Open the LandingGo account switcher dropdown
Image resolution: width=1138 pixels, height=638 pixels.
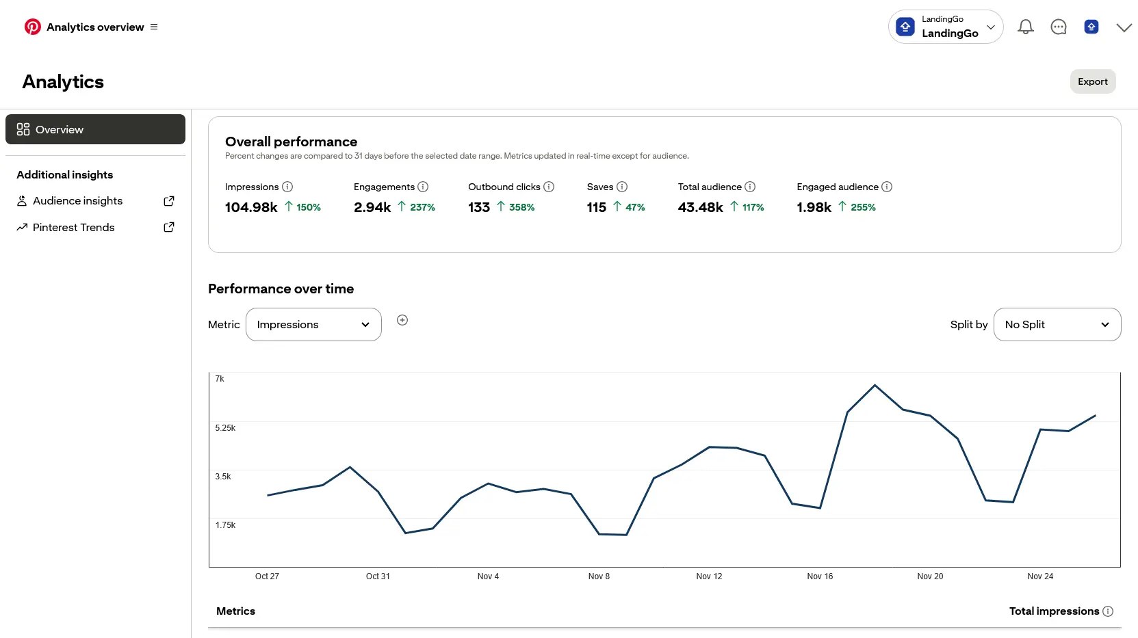coord(946,27)
